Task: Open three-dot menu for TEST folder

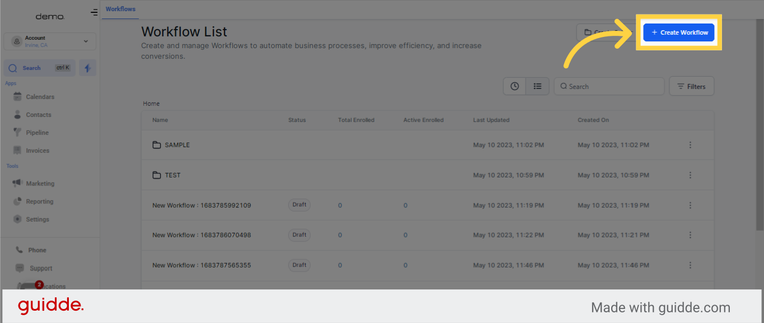Action: [690, 175]
